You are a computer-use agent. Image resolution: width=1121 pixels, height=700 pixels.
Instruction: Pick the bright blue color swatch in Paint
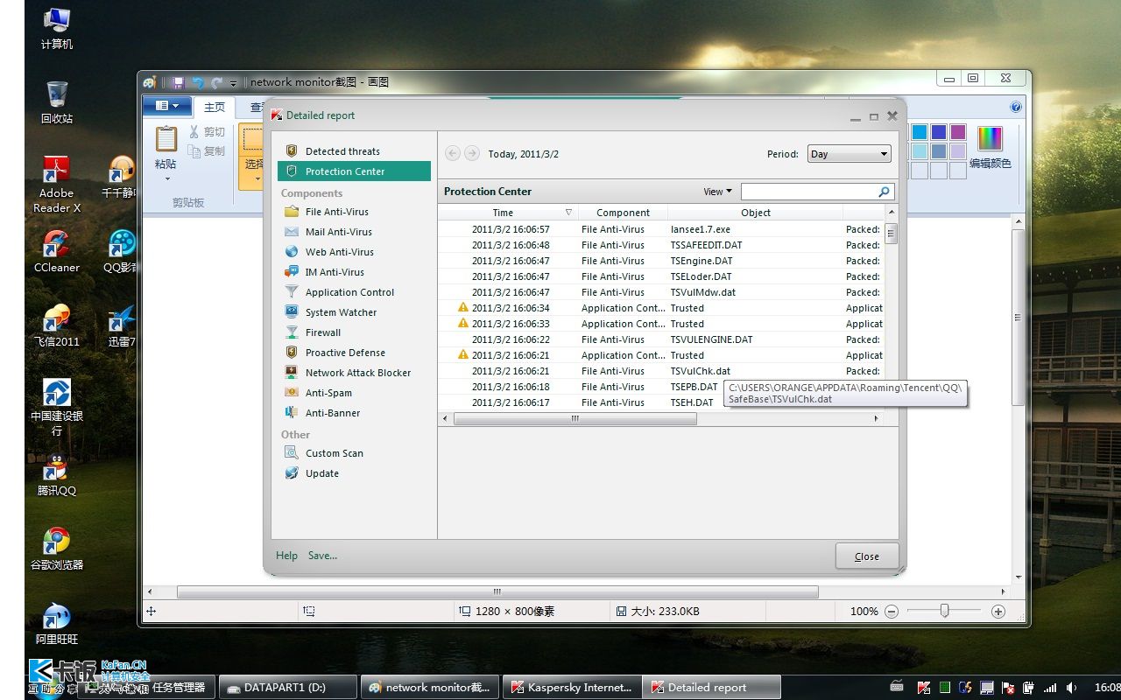click(920, 132)
